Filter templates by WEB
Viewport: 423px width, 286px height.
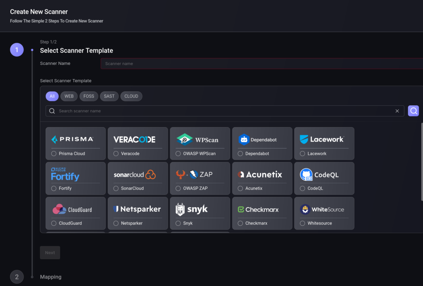69,96
